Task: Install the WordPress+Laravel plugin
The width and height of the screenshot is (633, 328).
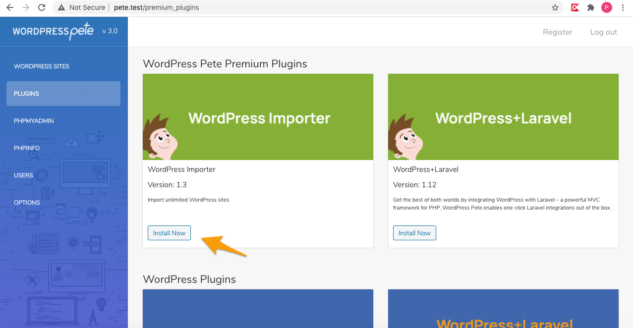Action: pos(414,233)
